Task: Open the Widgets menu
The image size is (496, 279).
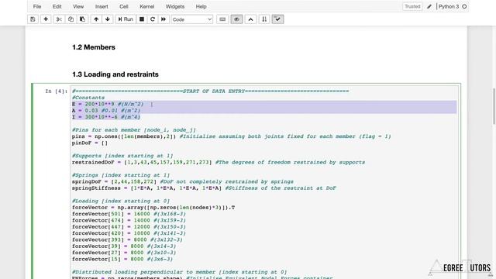Action: 175,6
